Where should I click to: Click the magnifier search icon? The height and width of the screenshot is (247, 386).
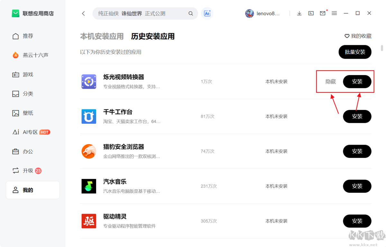tap(191, 13)
